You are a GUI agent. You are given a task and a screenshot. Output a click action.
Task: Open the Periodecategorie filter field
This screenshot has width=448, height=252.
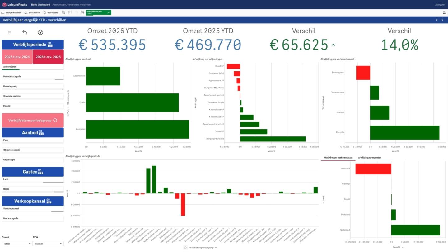(x=33, y=77)
